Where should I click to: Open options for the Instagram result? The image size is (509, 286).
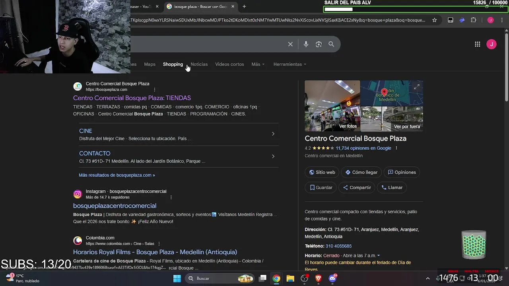[x=171, y=197]
